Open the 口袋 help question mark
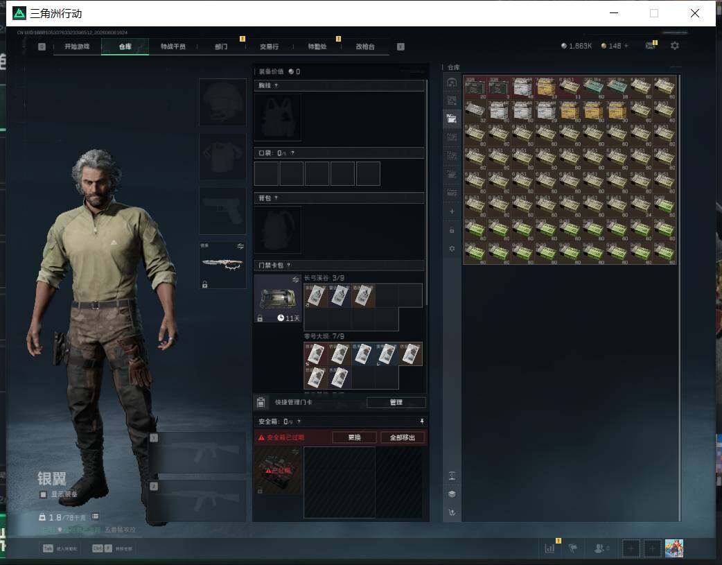This screenshot has height=565, width=722. point(292,153)
